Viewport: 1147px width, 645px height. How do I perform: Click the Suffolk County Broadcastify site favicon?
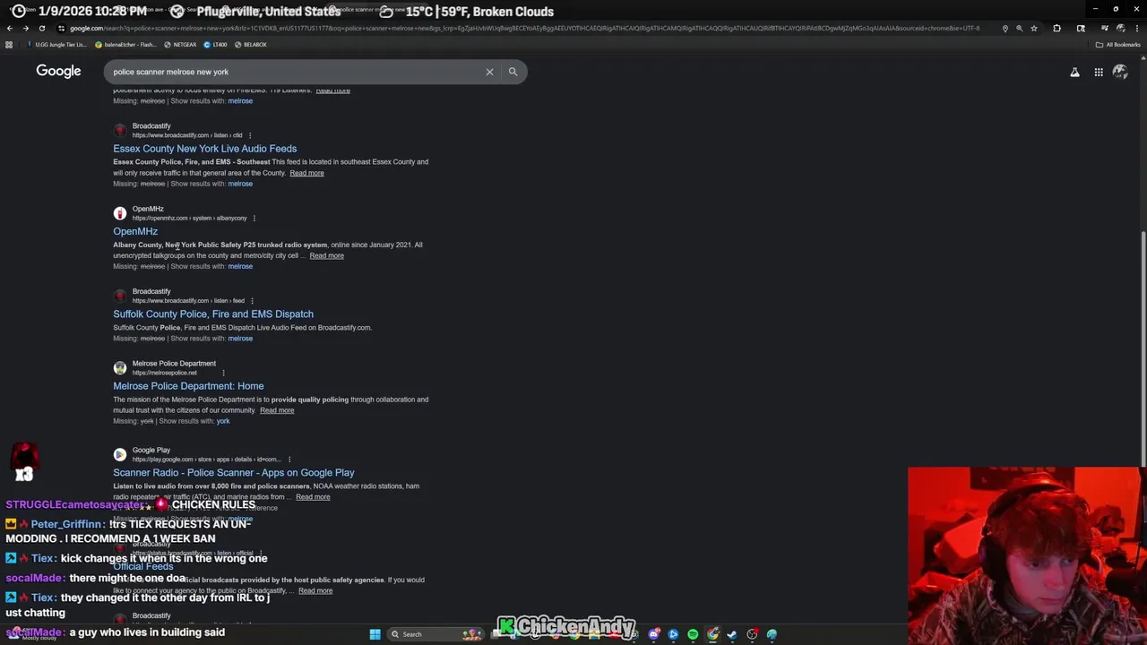[x=120, y=296]
